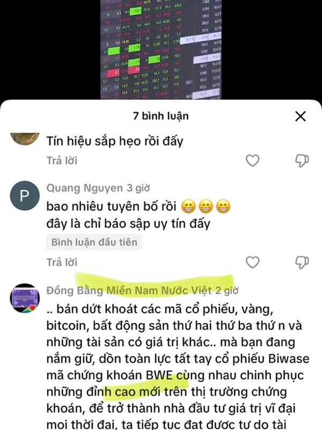The width and height of the screenshot is (322, 430).
Task: Tap the stock board video thumbnail
Action: 161,49
